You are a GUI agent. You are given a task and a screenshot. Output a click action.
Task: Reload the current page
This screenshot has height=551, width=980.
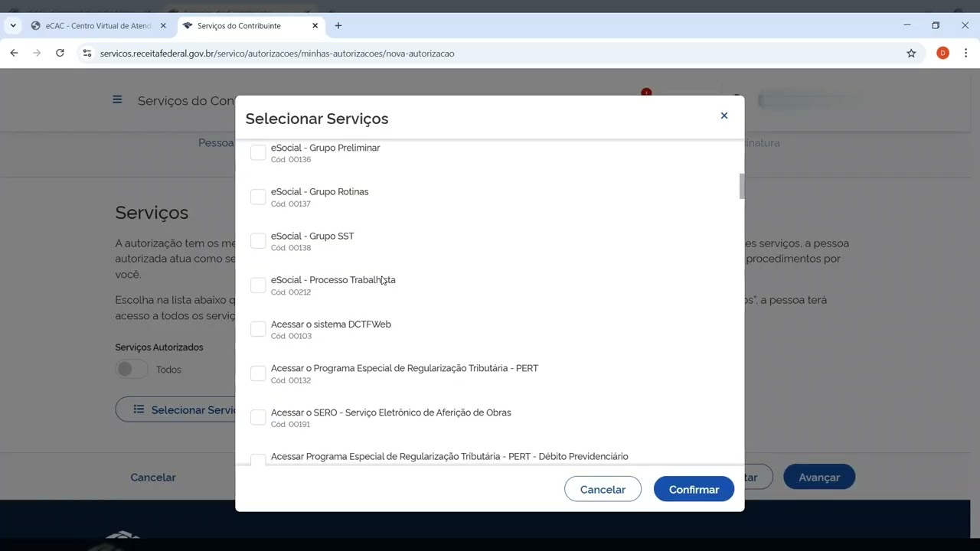60,53
